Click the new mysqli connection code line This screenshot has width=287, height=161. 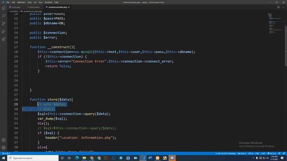click(x=117, y=52)
